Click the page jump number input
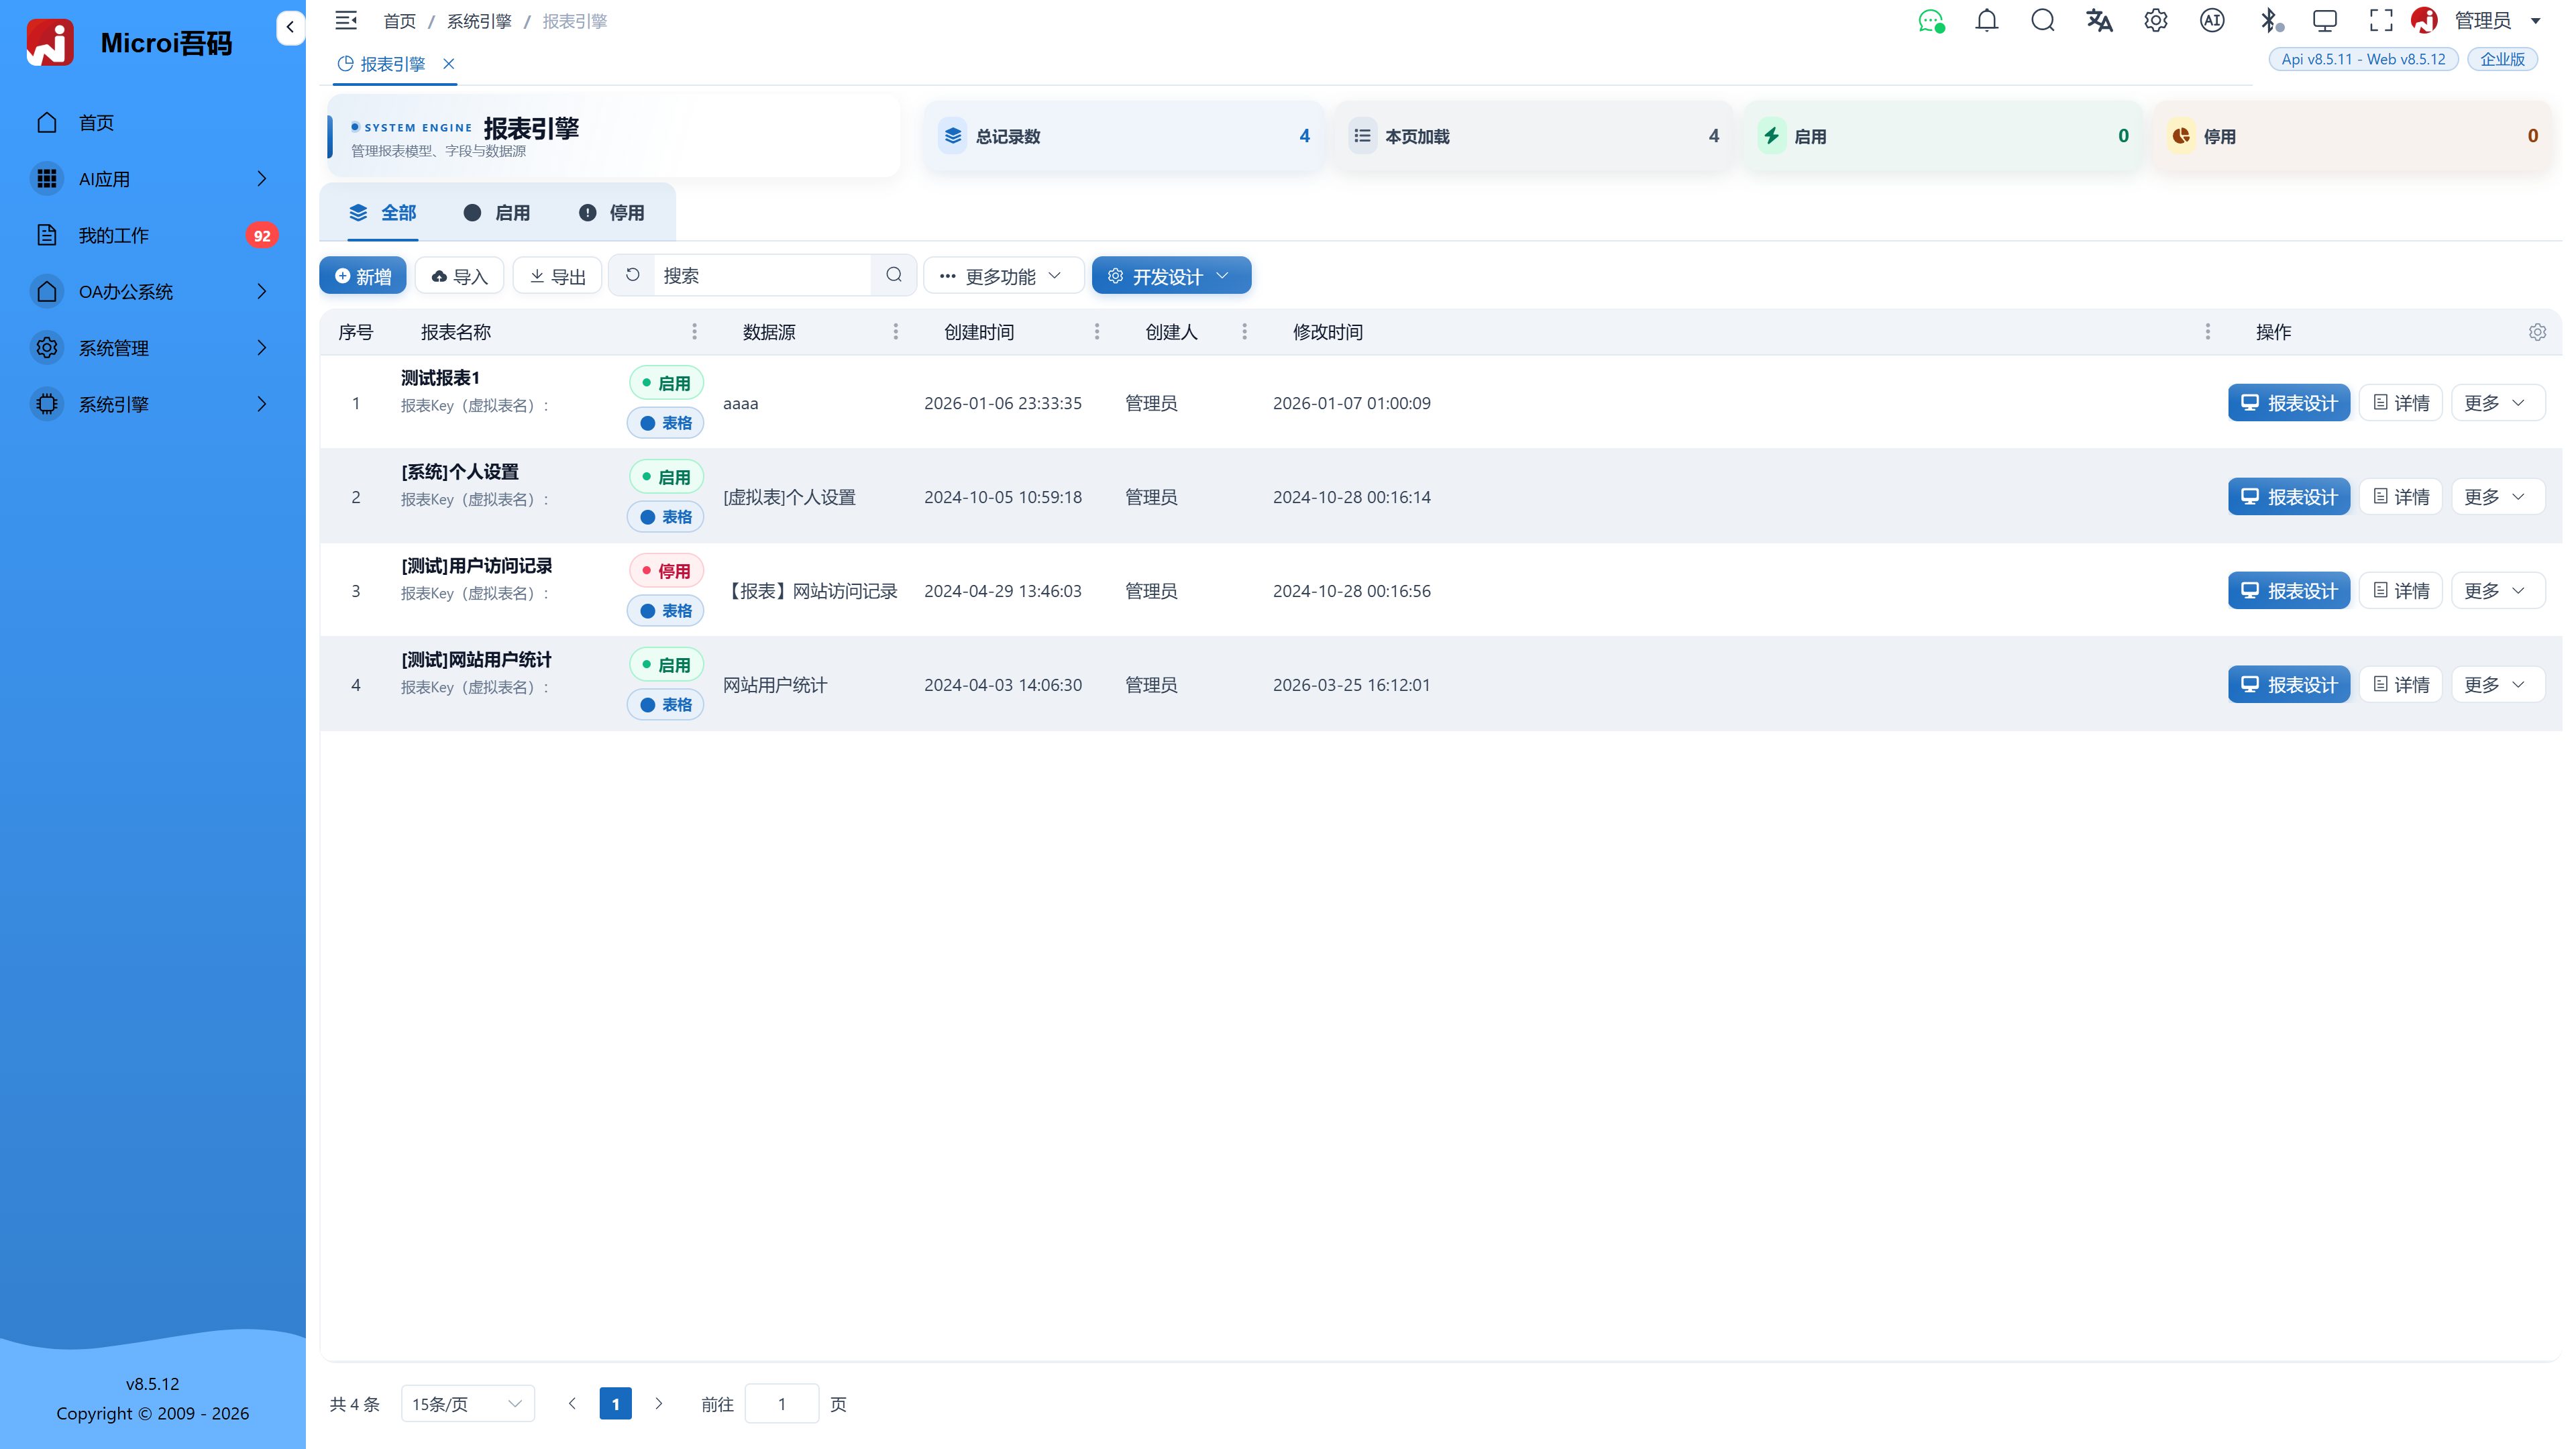This screenshot has height=1449, width=2576. 782,1404
